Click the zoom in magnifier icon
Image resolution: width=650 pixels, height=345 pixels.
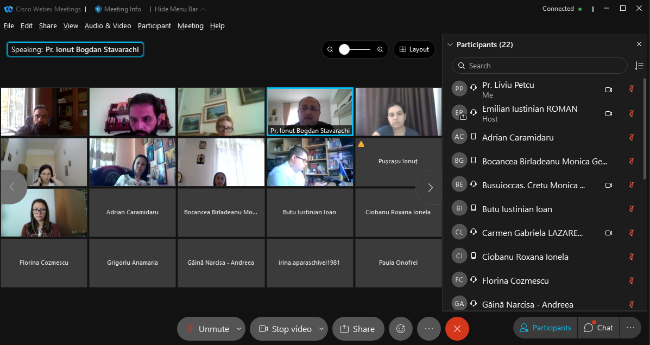click(380, 49)
